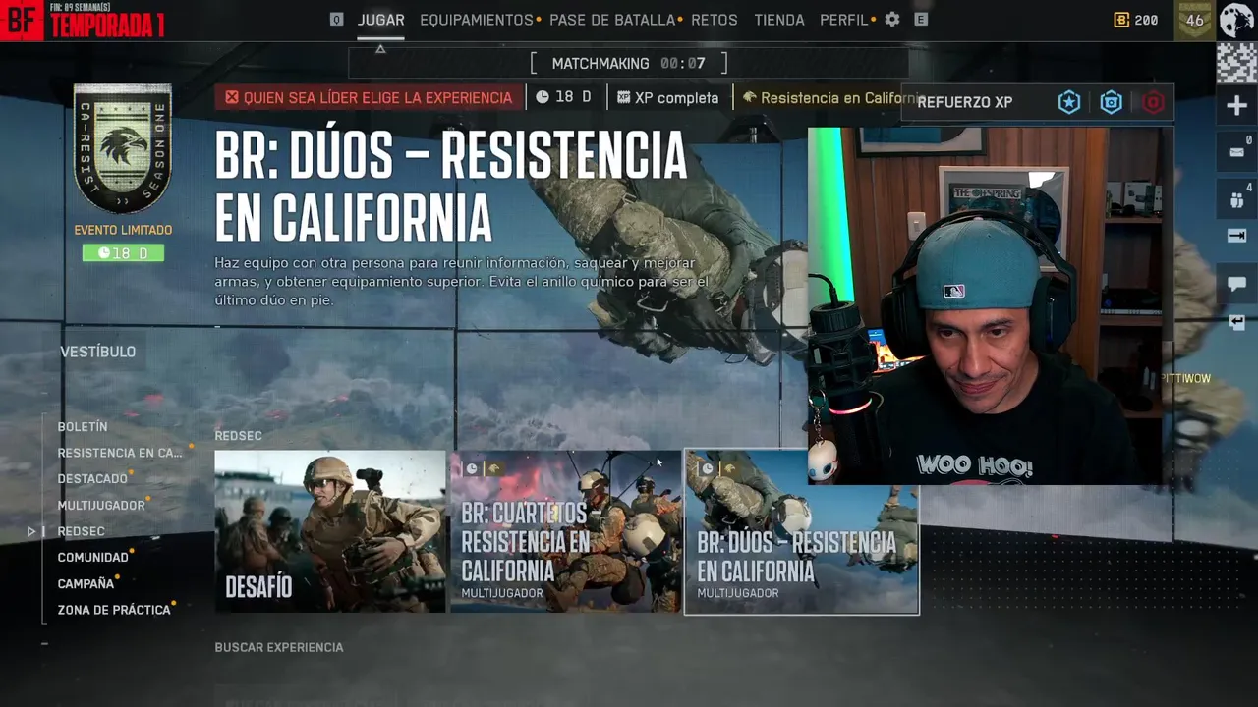Click the Q key prompt icon
Viewport: 1258px width, 707px height.
pos(336,20)
